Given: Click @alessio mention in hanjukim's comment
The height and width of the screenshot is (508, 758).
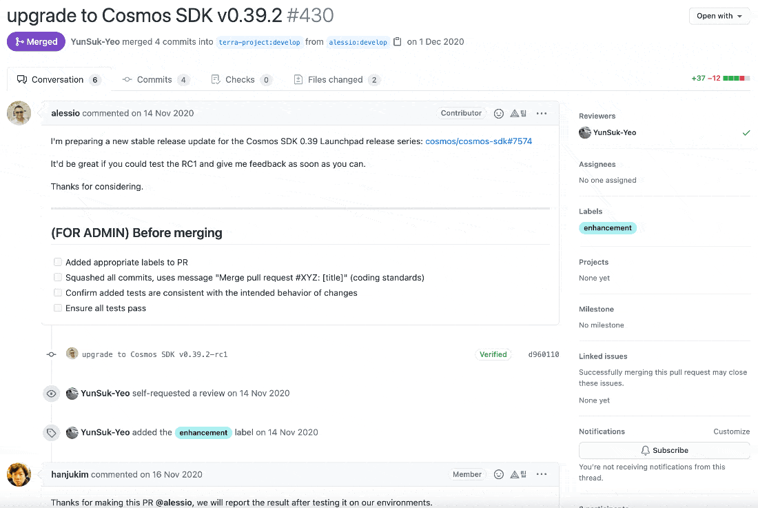Looking at the screenshot, I should (174, 502).
